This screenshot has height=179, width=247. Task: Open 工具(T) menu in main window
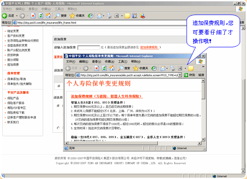[x=59, y=9]
